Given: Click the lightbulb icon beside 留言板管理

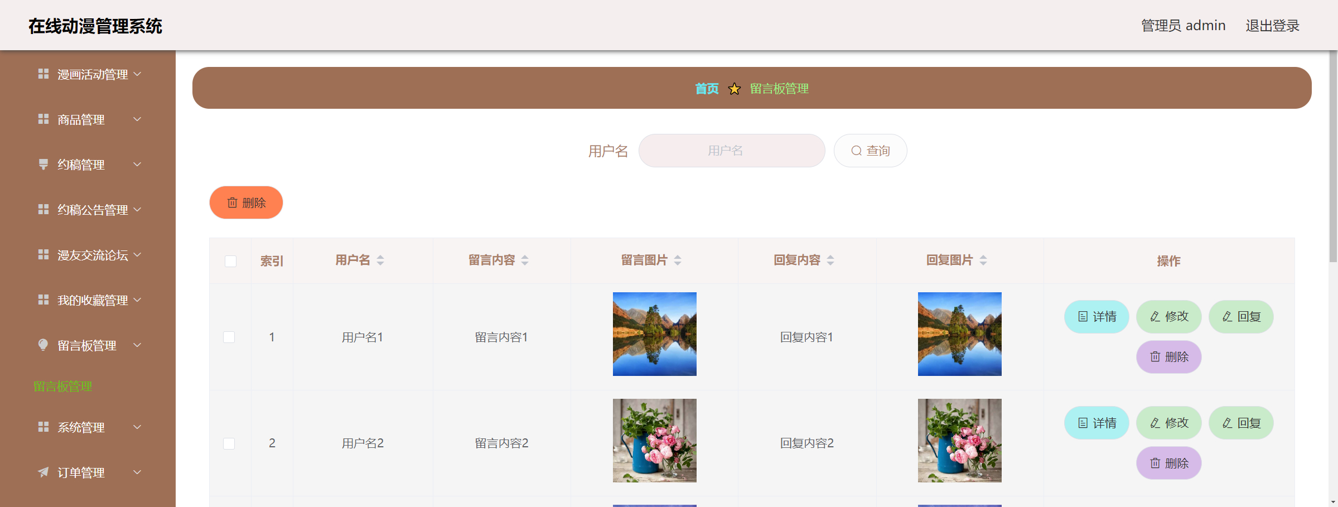Looking at the screenshot, I should click(43, 345).
